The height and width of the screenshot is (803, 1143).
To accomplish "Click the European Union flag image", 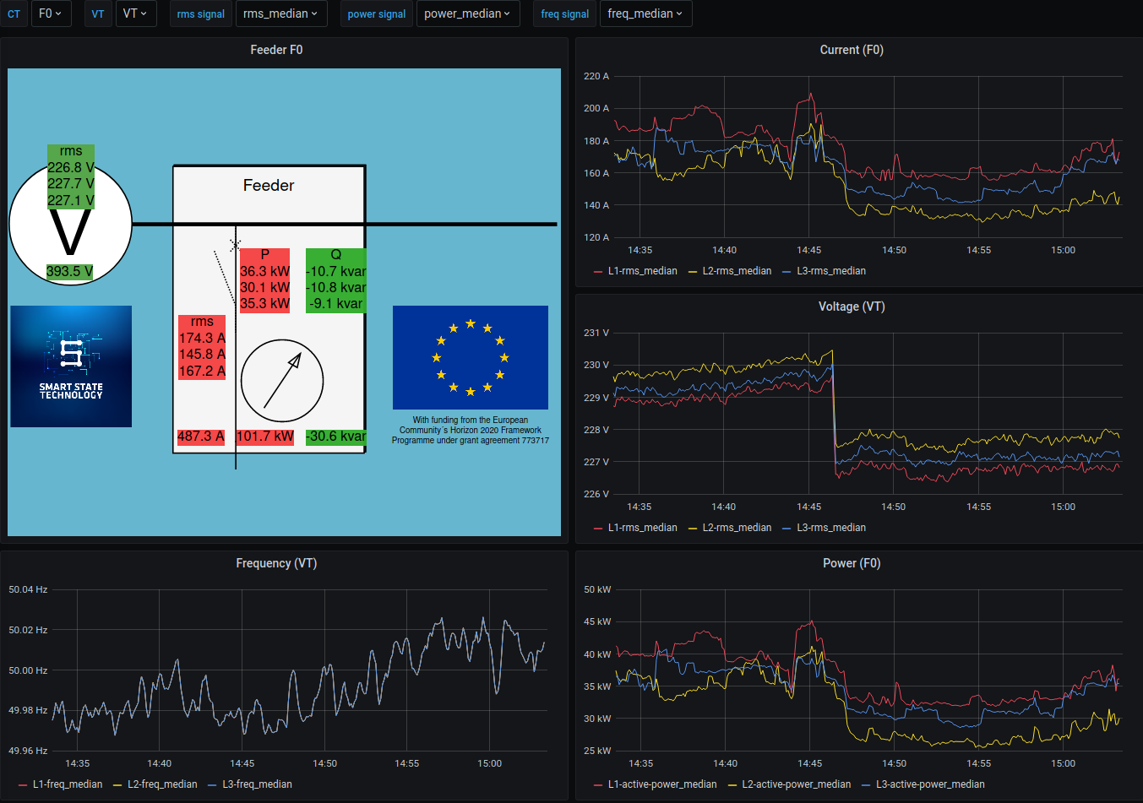I will (471, 357).
